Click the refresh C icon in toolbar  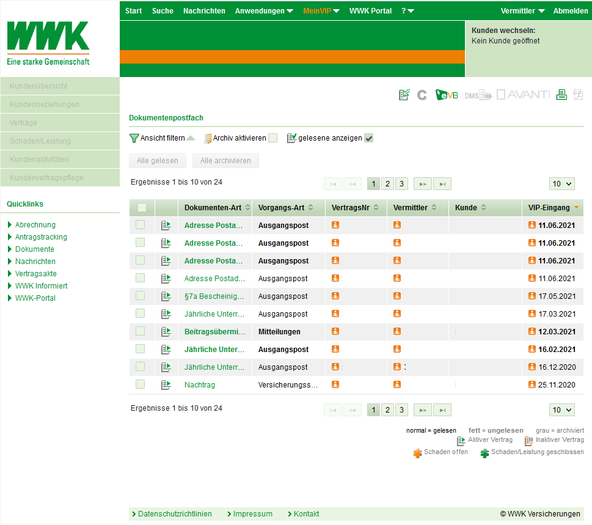(x=422, y=95)
